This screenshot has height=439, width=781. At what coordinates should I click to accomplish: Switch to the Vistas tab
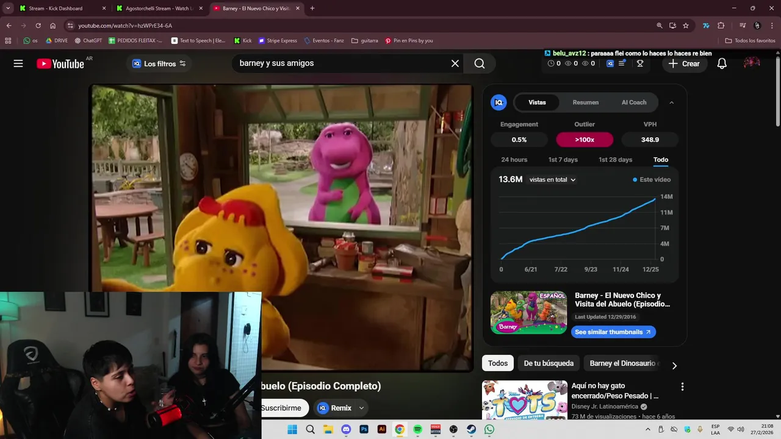coord(537,102)
